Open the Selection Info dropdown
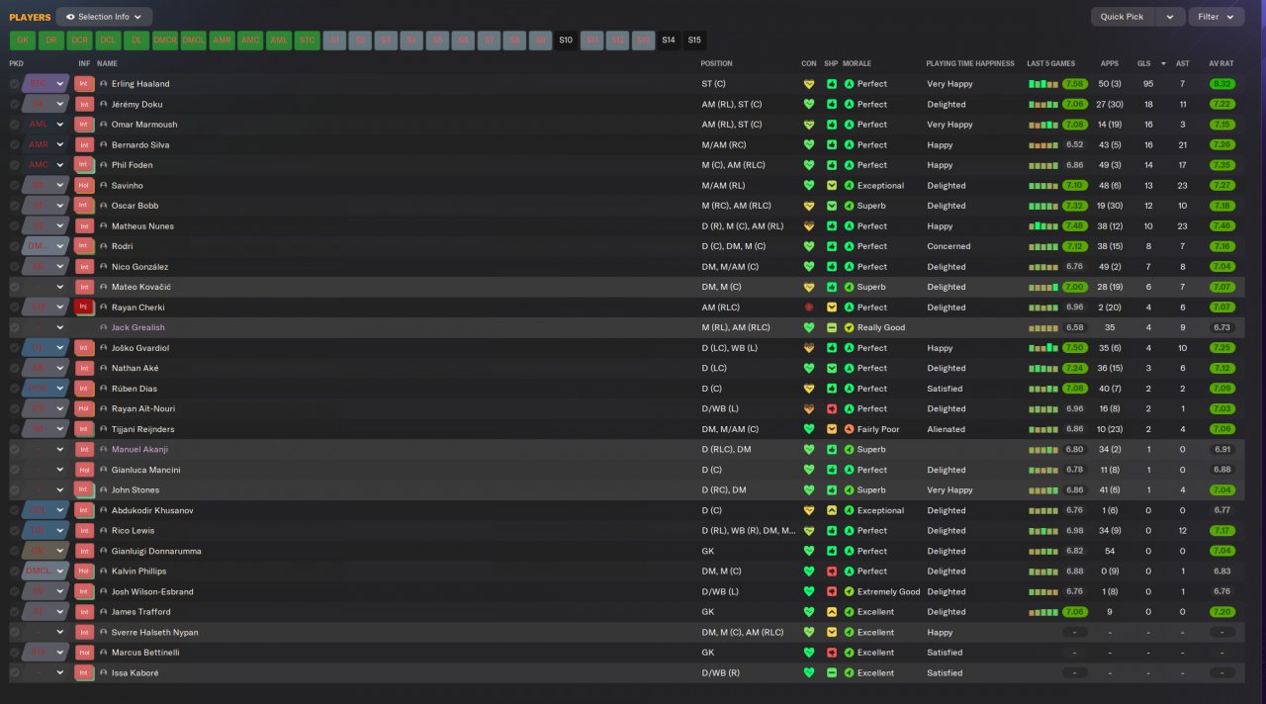The width and height of the screenshot is (1266, 704). click(104, 17)
